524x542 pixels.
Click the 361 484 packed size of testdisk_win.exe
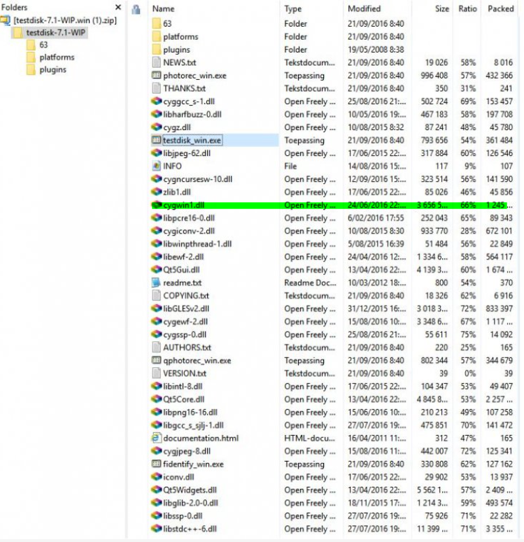pos(499,141)
